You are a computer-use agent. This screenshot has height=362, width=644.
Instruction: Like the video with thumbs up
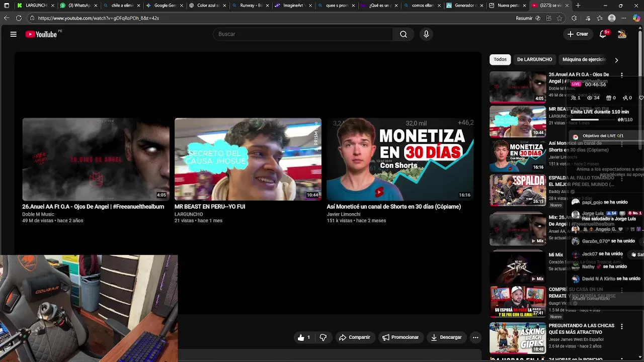coord(304,337)
